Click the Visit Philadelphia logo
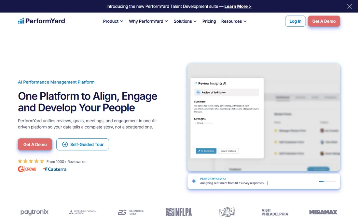This screenshot has height=223, width=358. (275, 212)
